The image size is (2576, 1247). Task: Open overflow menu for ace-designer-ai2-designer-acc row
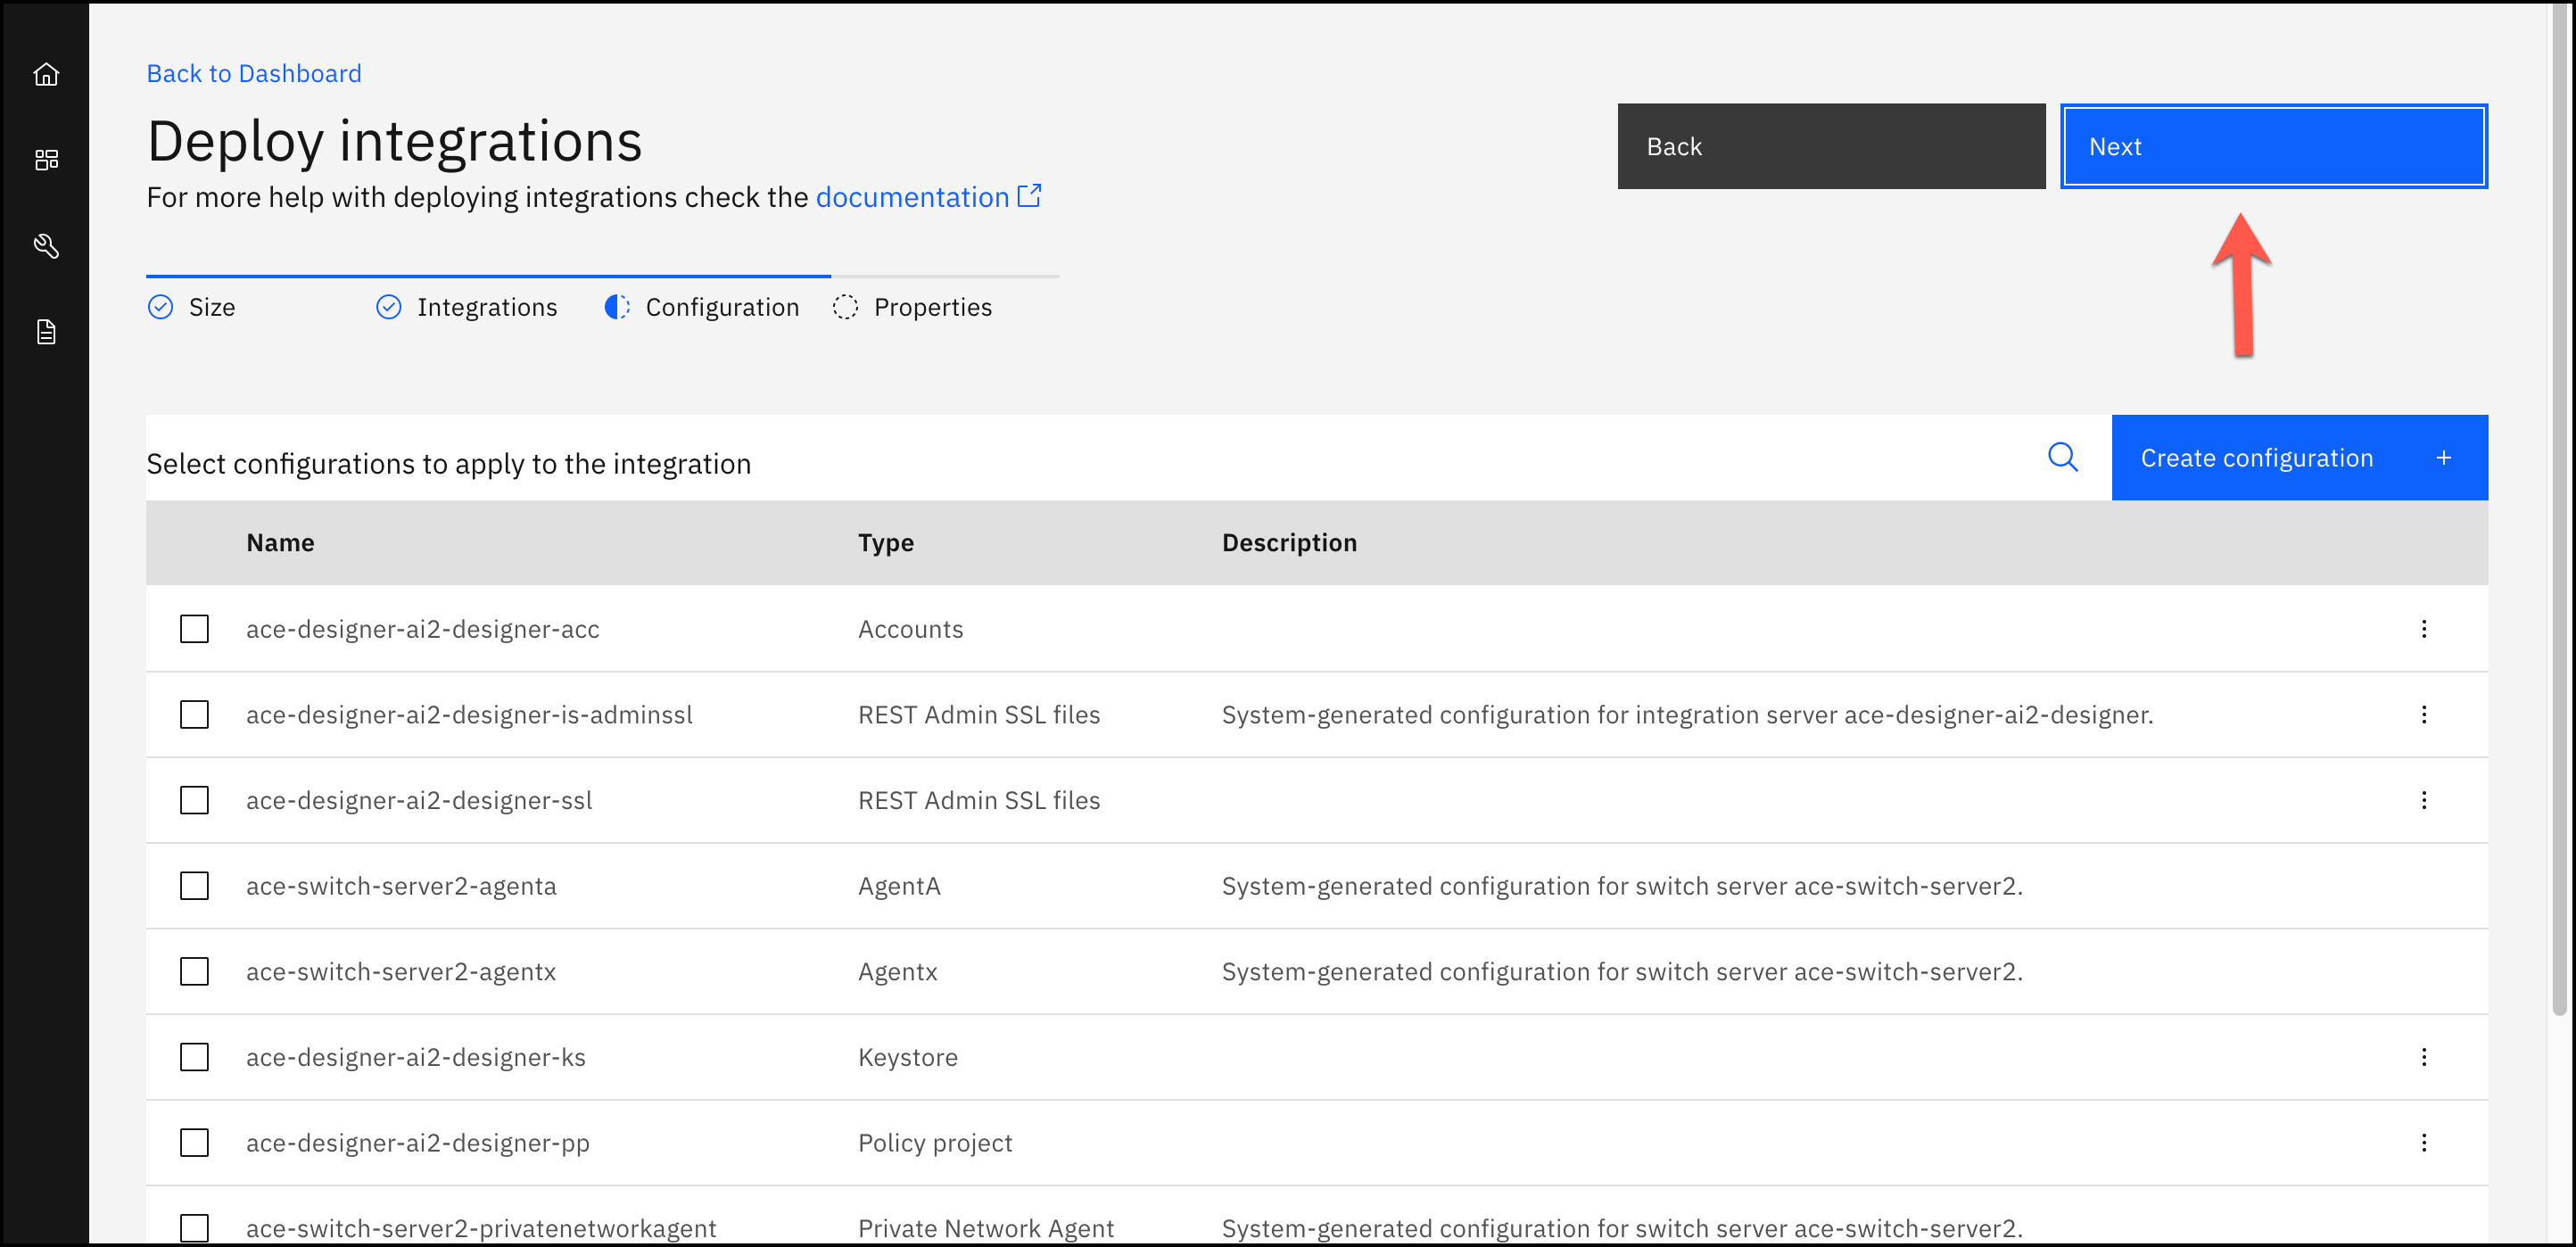2423,629
